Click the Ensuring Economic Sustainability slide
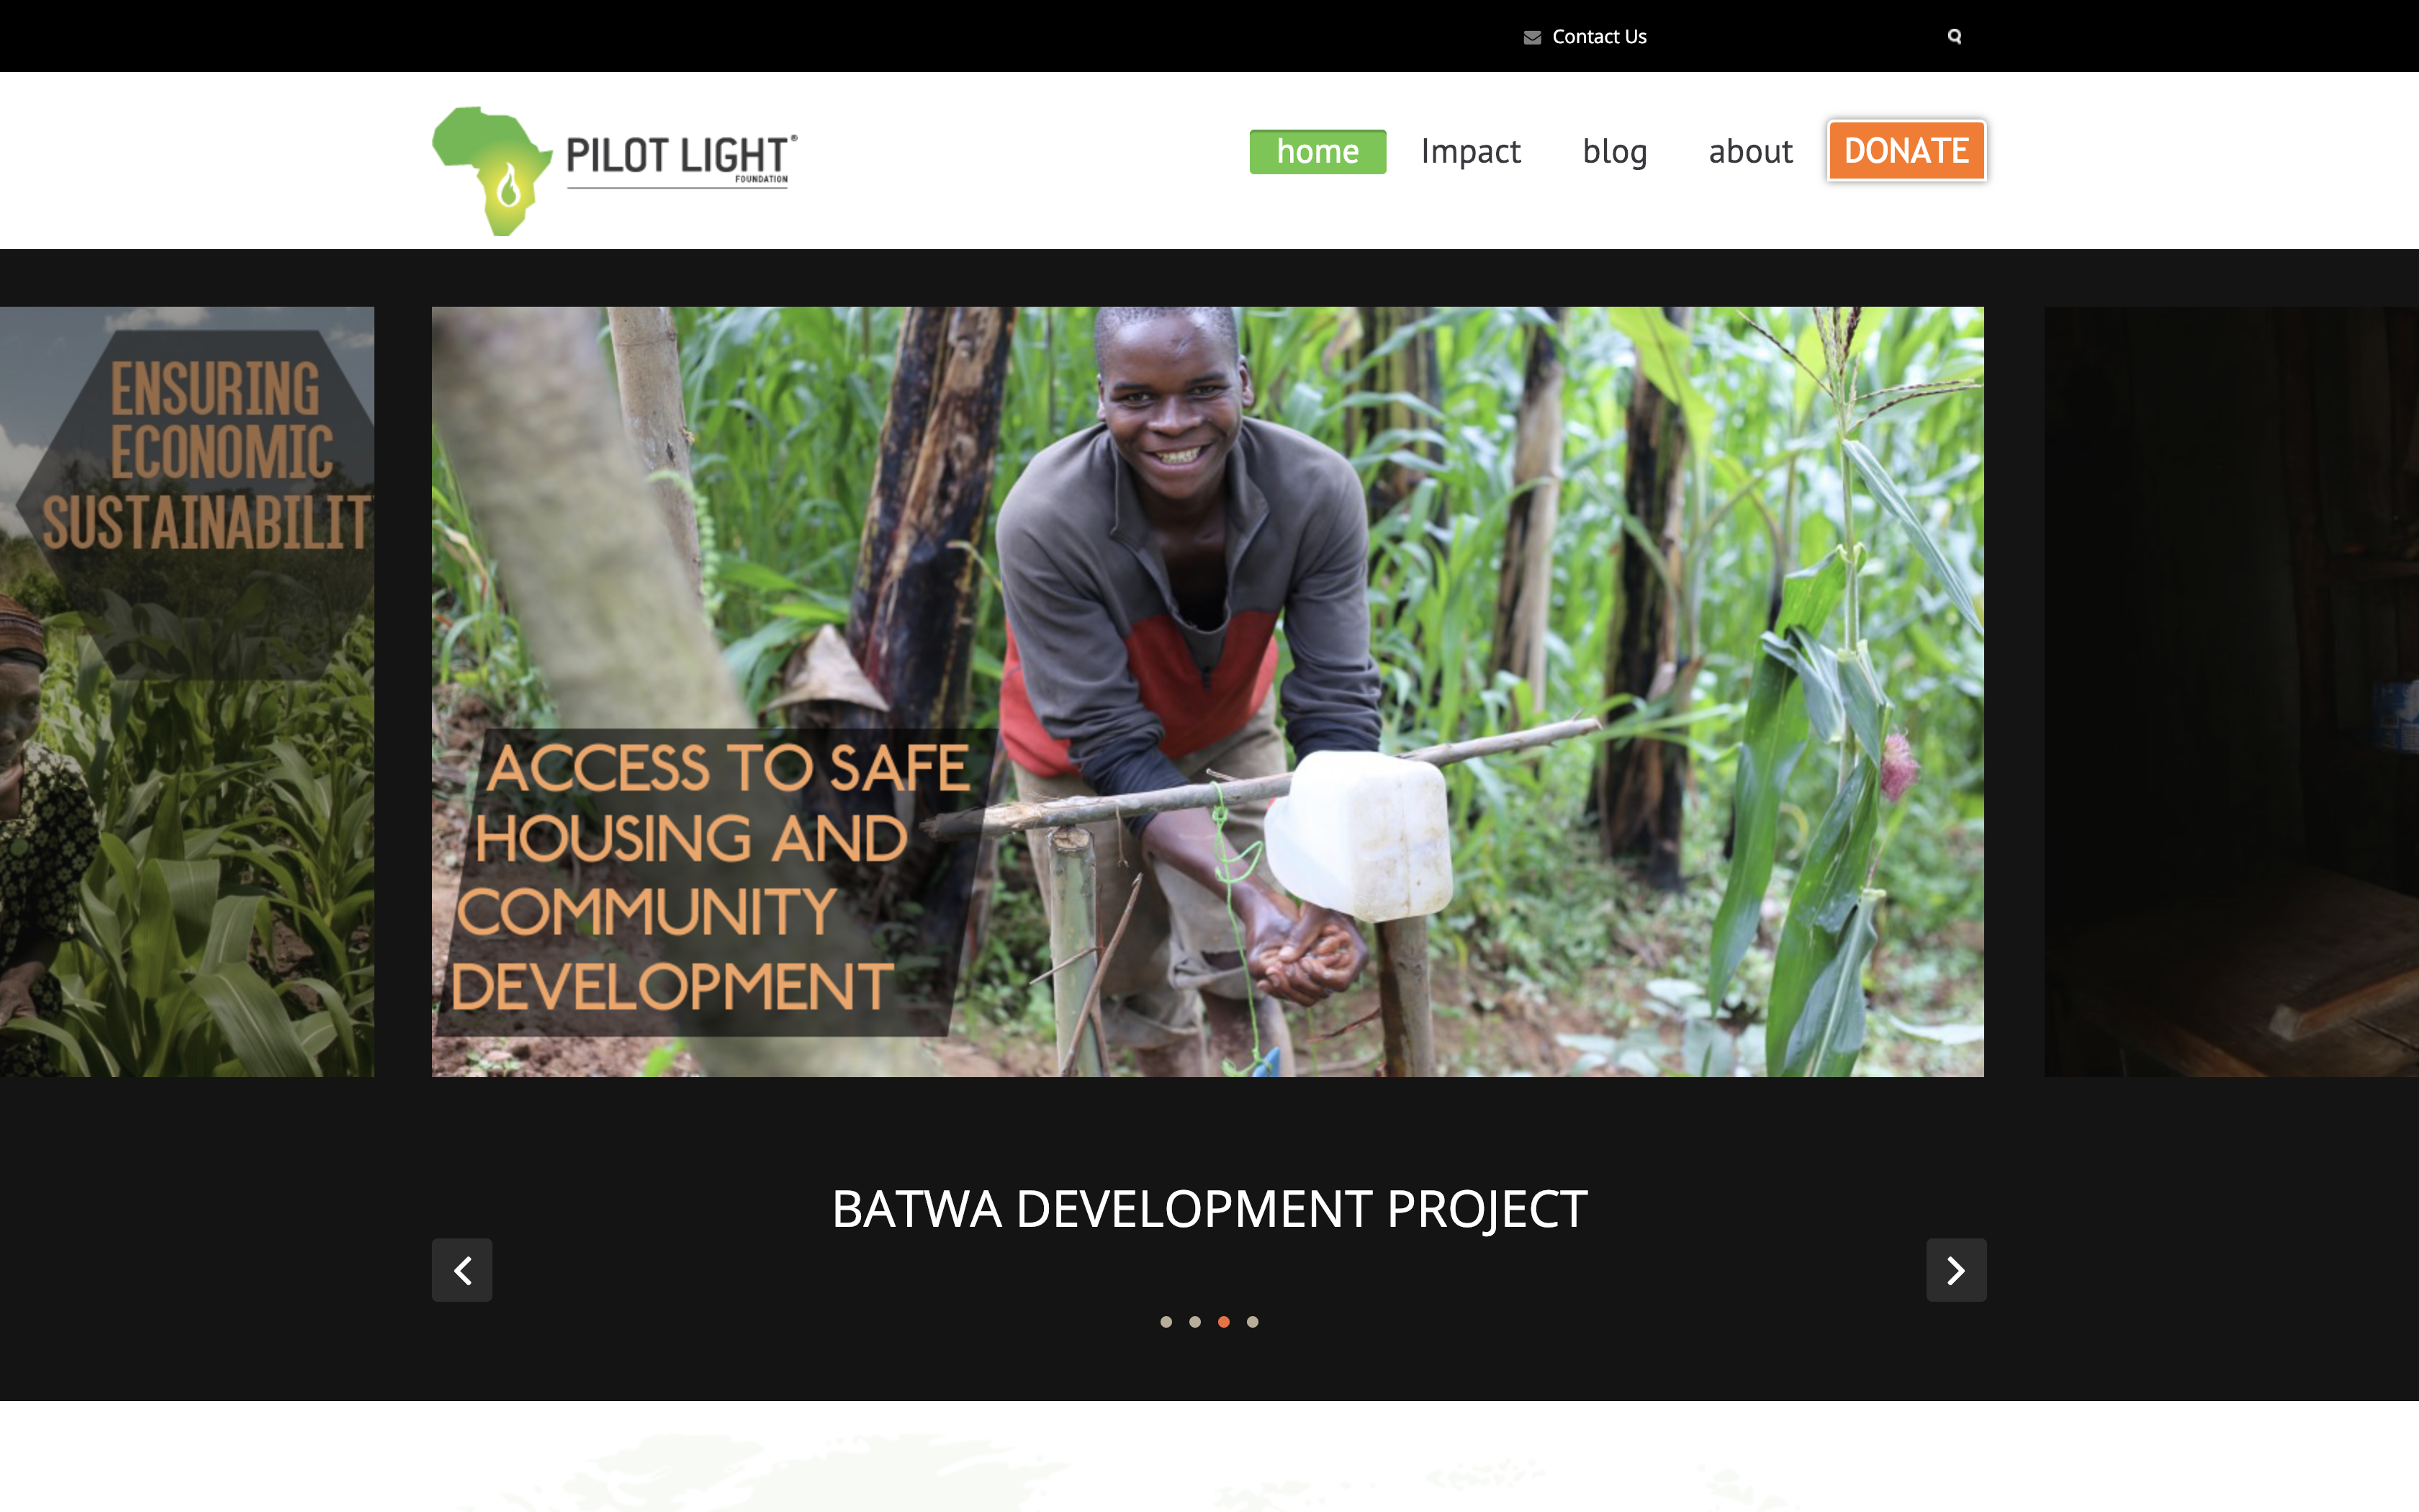The width and height of the screenshot is (2419, 1512). click(187, 692)
